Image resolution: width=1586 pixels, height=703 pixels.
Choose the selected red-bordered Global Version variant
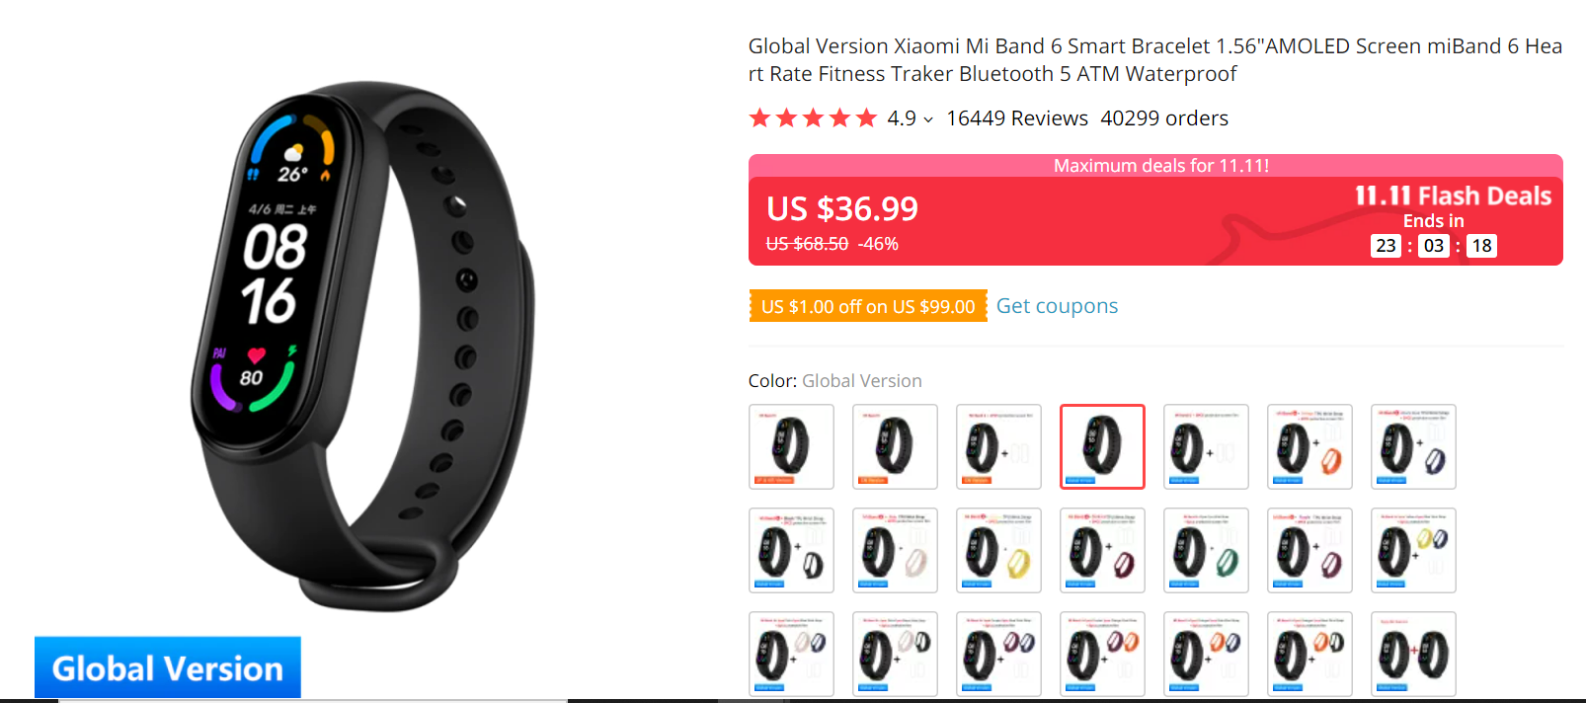(1102, 447)
